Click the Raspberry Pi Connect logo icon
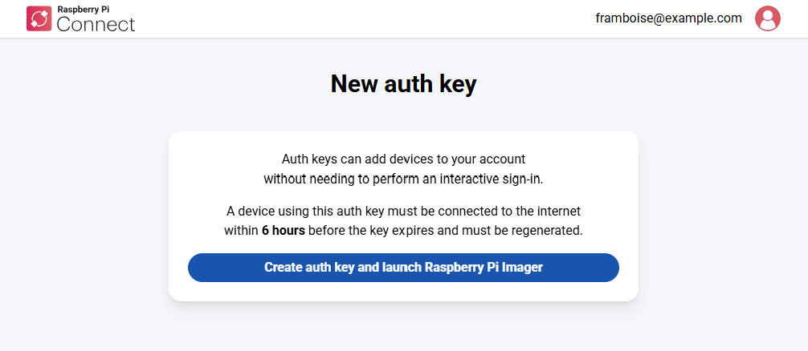This screenshot has height=351, width=808. point(39,18)
